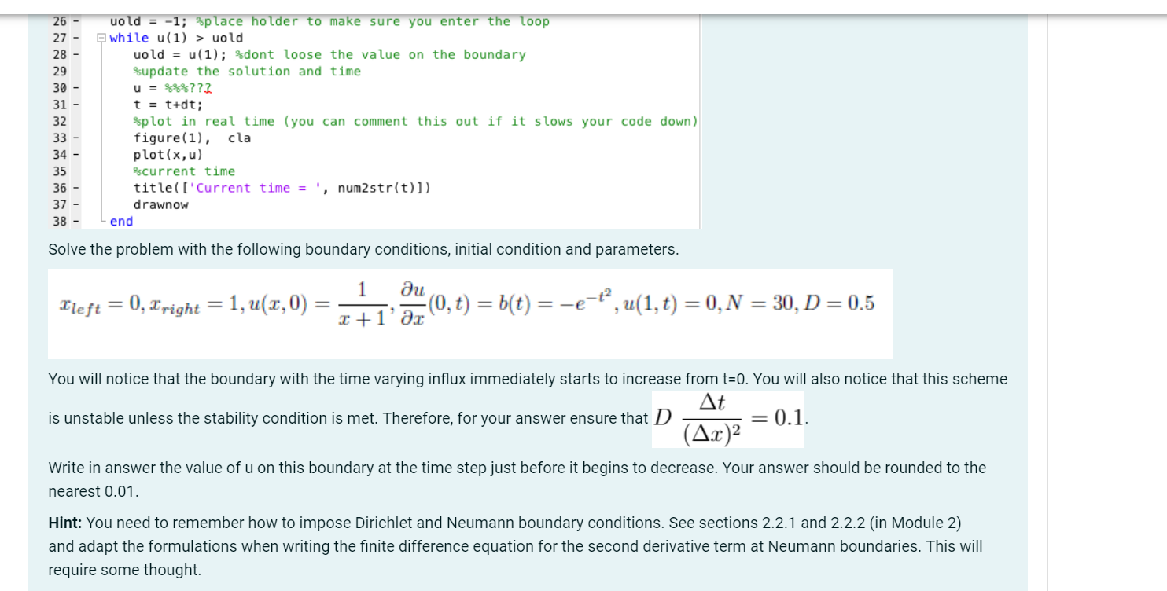
Task: Click the placeholder line "u = %%%???"
Action: [x=172, y=88]
